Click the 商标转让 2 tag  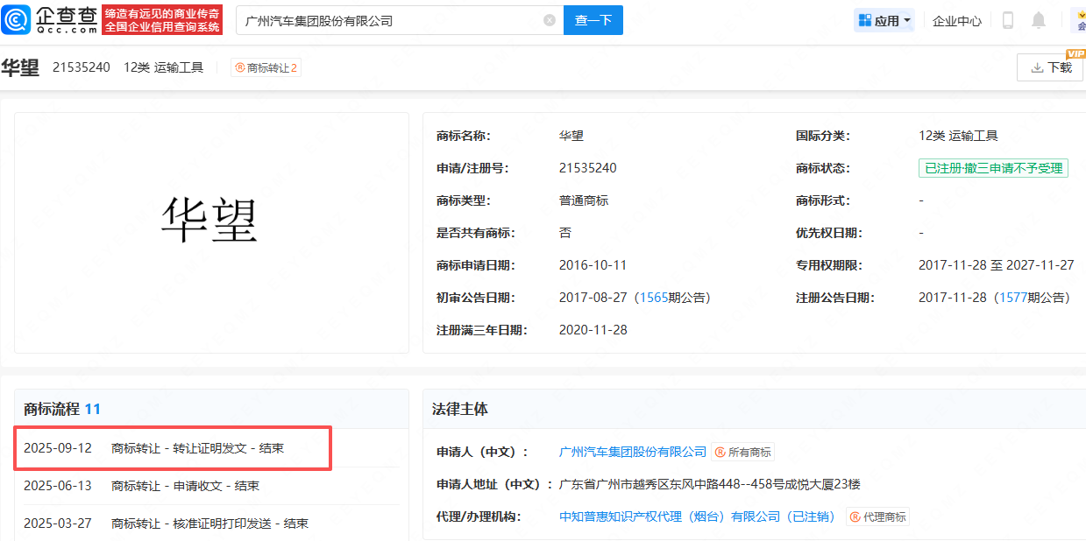pyautogui.click(x=266, y=67)
